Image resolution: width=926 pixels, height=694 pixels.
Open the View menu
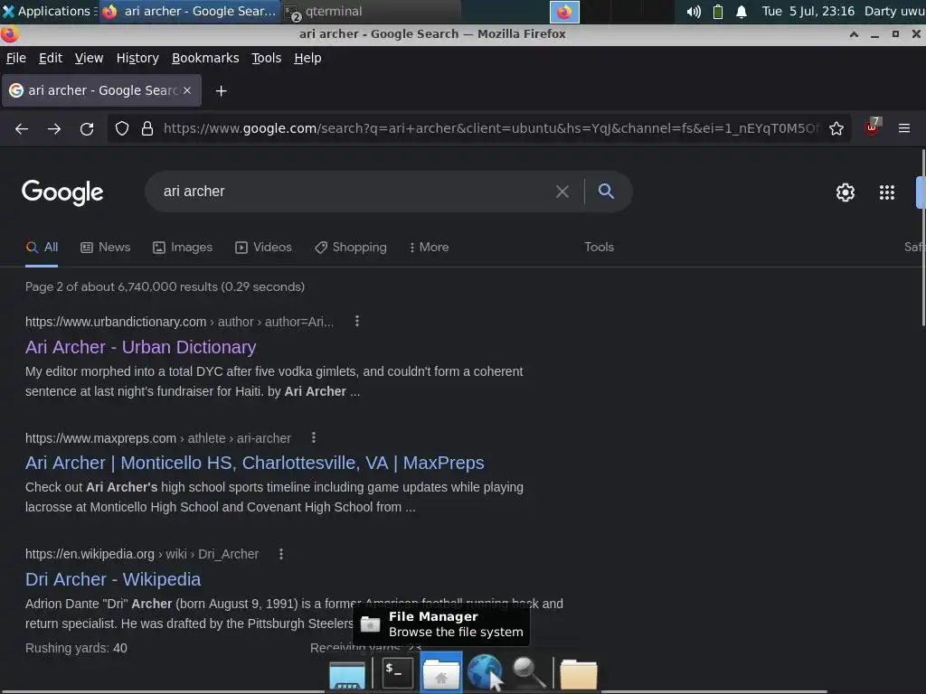[90, 58]
